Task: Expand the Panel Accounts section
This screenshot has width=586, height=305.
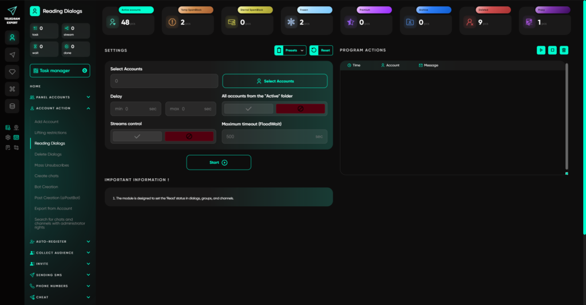Action: coord(60,97)
